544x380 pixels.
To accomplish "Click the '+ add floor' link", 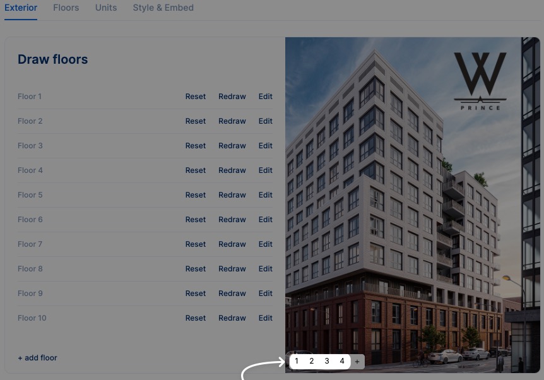I will 37,358.
